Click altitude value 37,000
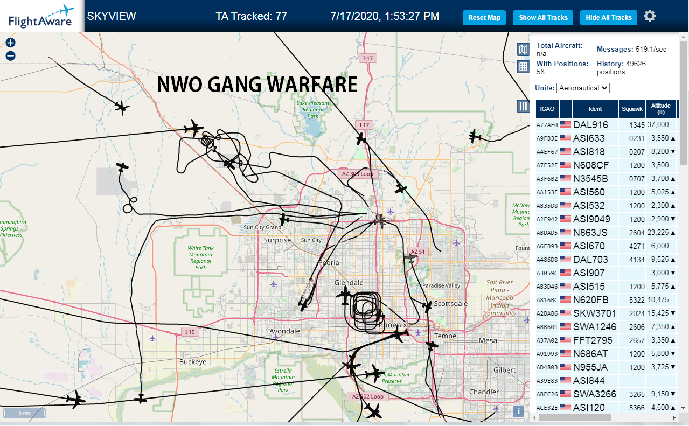This screenshot has width=689, height=426. click(658, 125)
